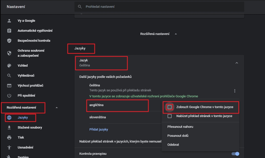Image resolution: width=265 pixels, height=158 pixels.
Task: Check Zobrazit Google Chrome v tomto jazyce
Action: coord(170,107)
